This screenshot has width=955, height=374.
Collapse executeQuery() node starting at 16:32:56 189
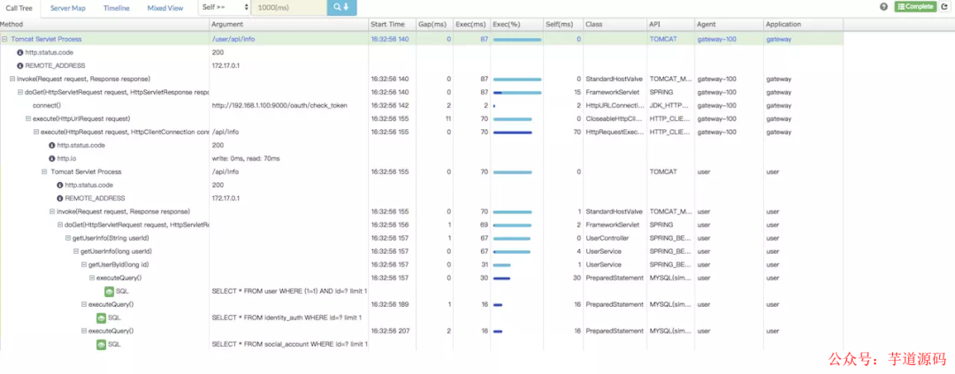pyautogui.click(x=83, y=304)
